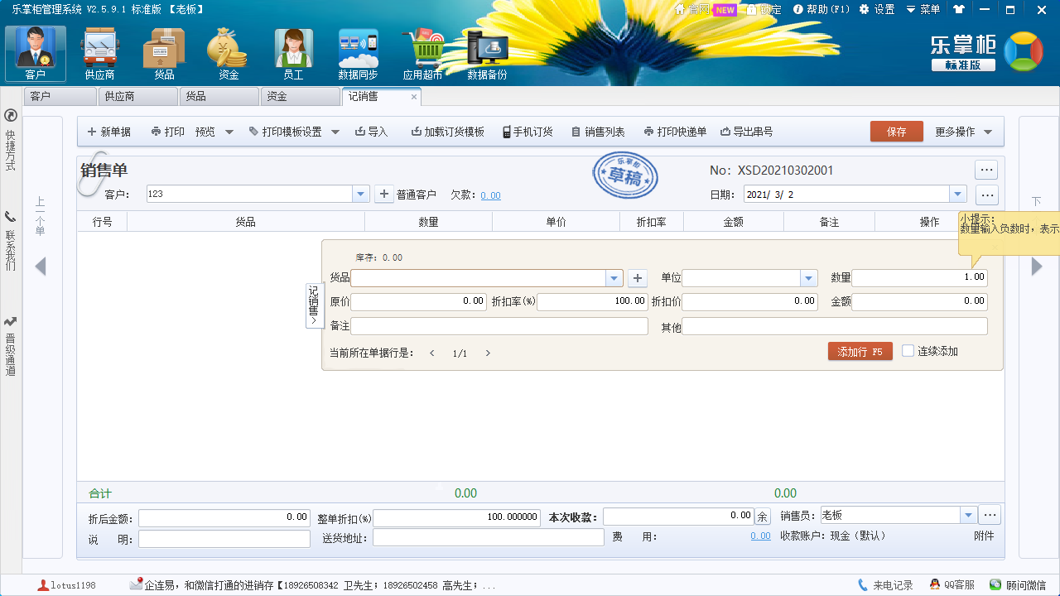Expand the 单位 dropdown
The height and width of the screenshot is (596, 1060).
807,277
